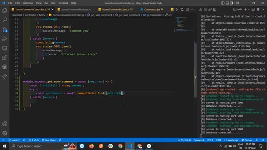The image size is (267, 150).
Task: Switch to Comments.jsx tab
Action: click(152, 10)
